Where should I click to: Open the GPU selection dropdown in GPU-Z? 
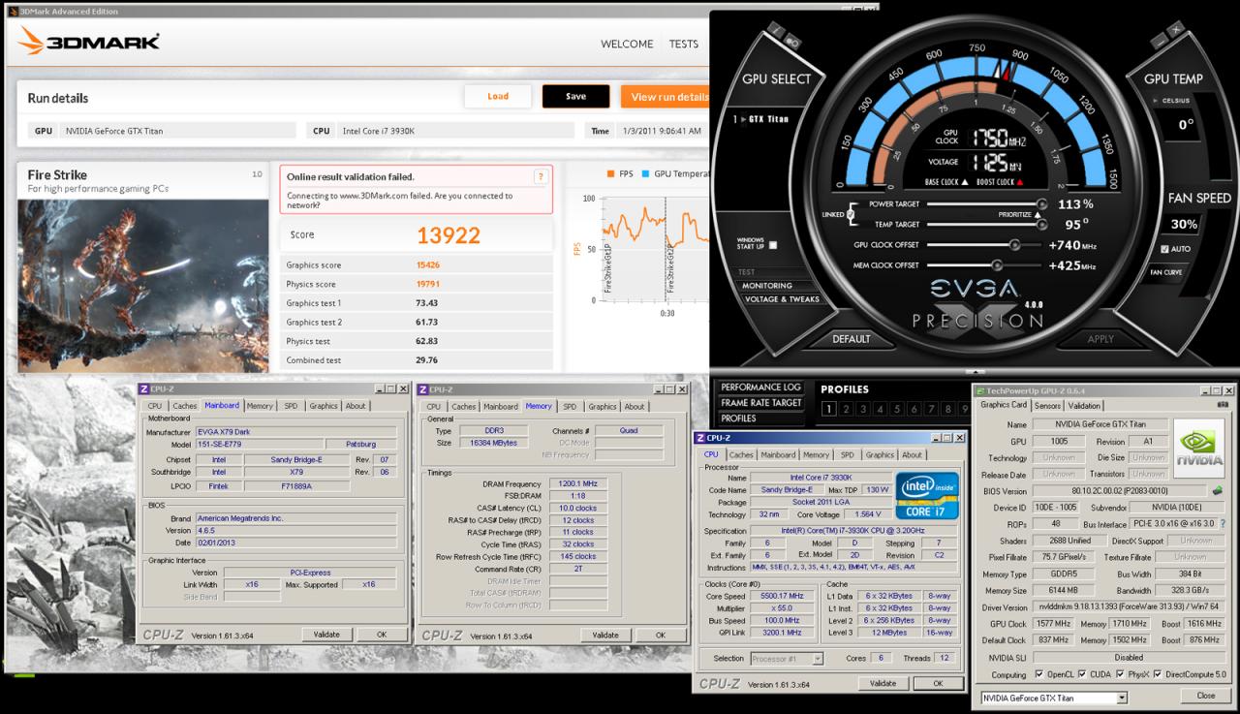click(x=1122, y=698)
